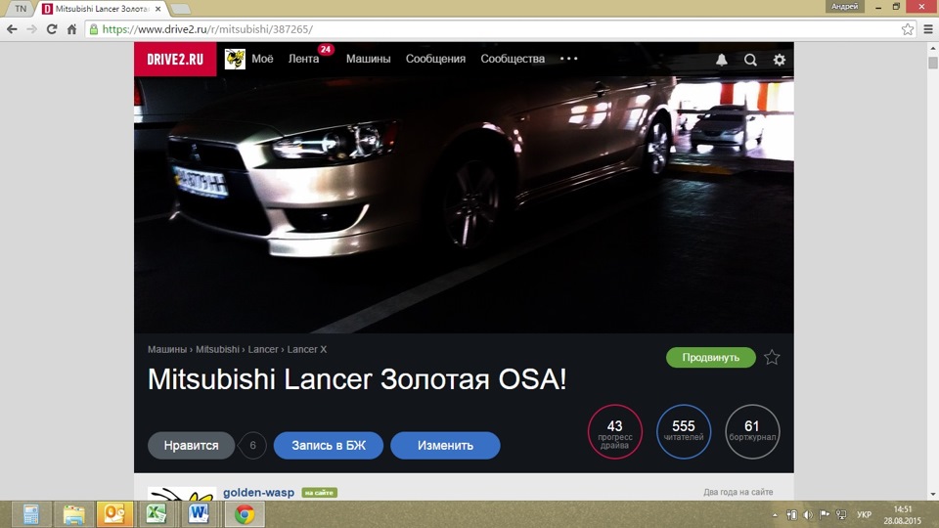
Task: Open a new browser tab
Action: [x=180, y=9]
